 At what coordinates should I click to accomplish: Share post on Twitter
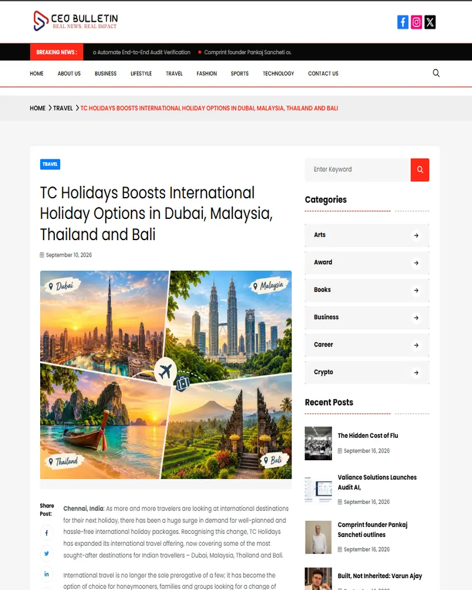(46, 553)
